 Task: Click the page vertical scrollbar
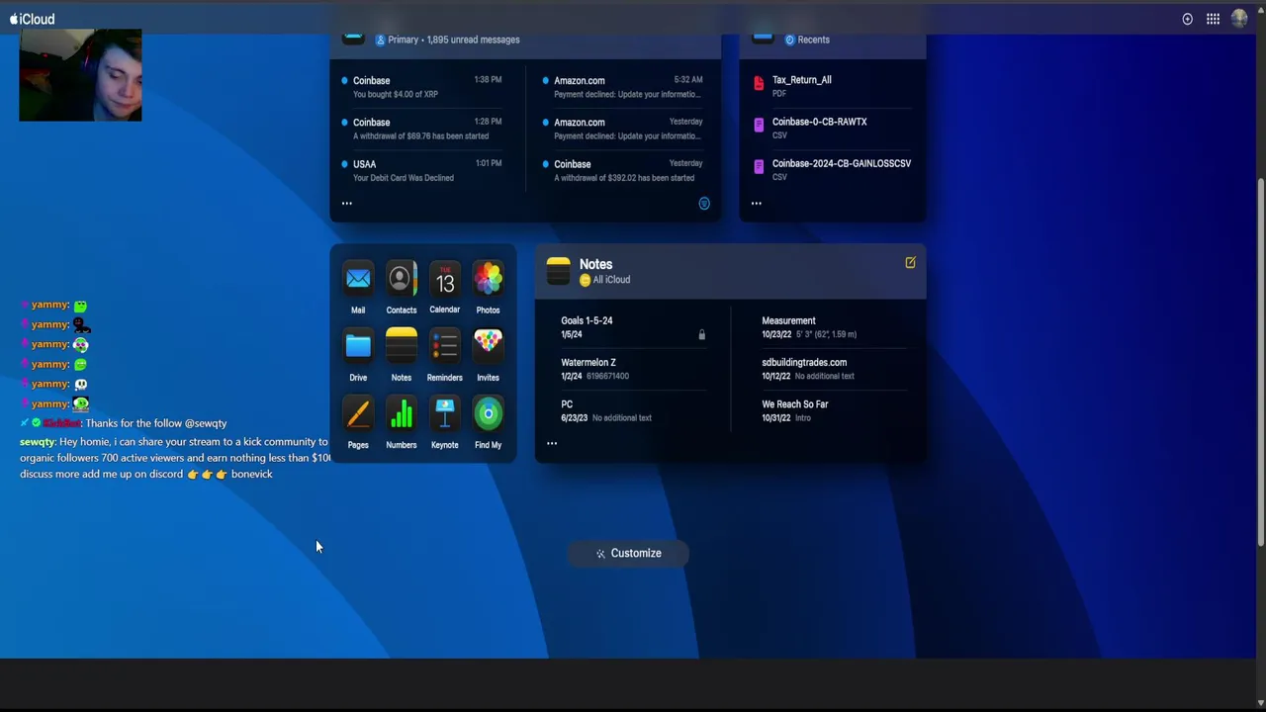coord(1260,361)
